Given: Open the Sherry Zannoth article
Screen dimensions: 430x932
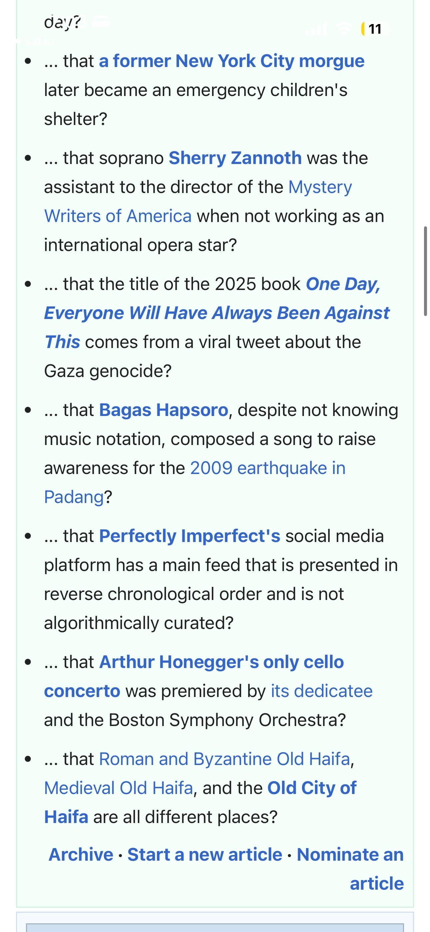Looking at the screenshot, I should [x=235, y=158].
